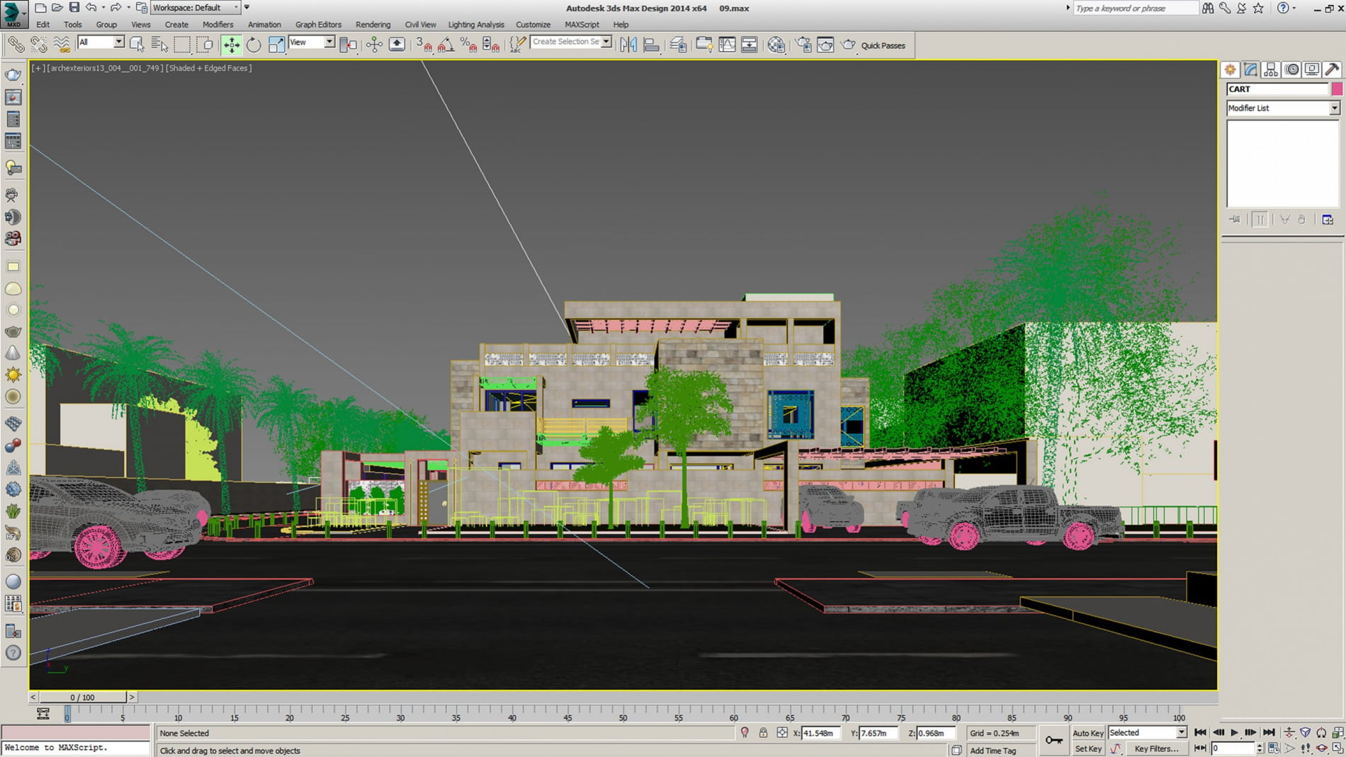Image resolution: width=1346 pixels, height=757 pixels.
Task: Toggle the Key Mode button
Action: coord(1200,748)
